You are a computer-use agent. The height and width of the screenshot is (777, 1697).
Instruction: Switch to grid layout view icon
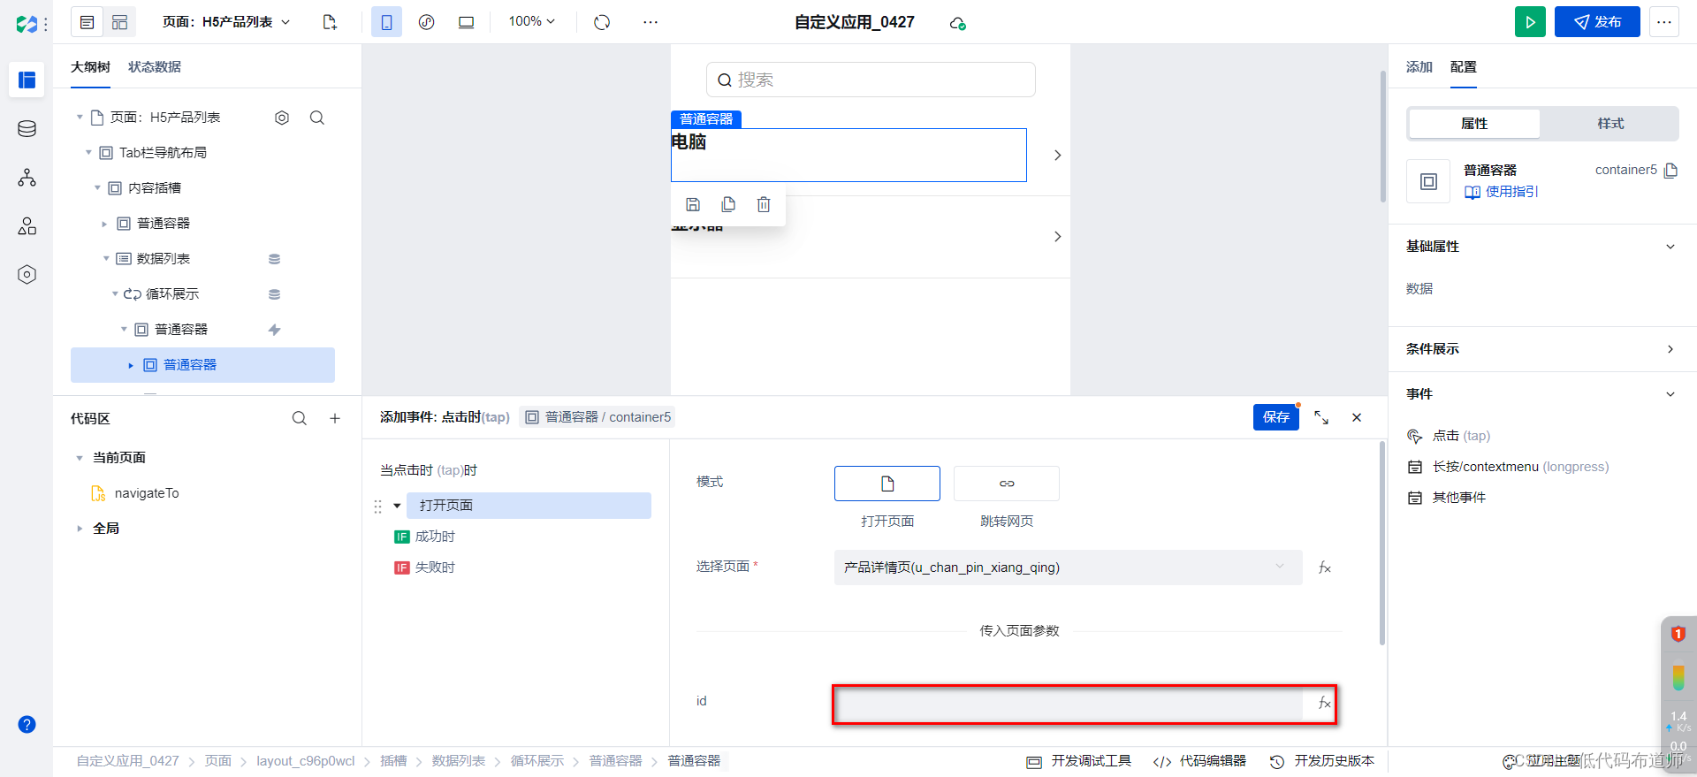click(120, 22)
